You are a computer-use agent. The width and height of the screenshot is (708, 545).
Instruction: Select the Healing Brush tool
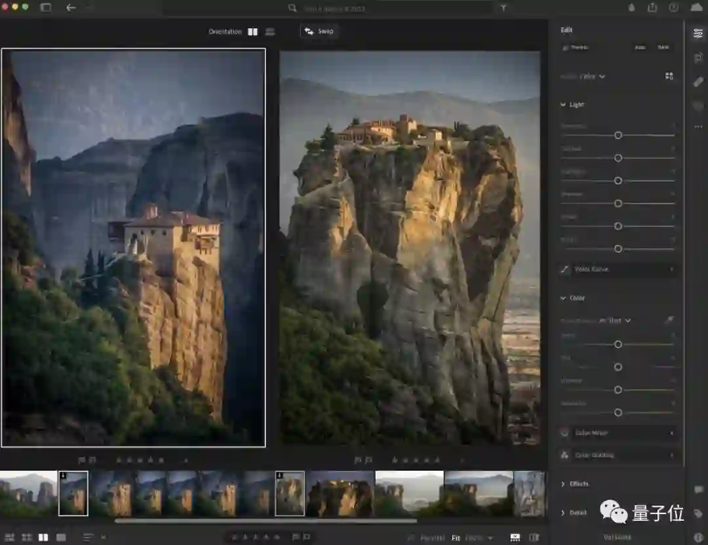(x=698, y=82)
